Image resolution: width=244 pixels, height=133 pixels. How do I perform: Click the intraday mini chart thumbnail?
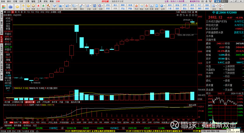click(x=225, y=110)
